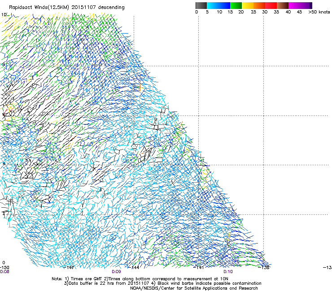Click the 'Rapidscat Winds(12.5KM) 20151107 descending' title
This screenshot has width=332, height=291.
(x=67, y=8)
